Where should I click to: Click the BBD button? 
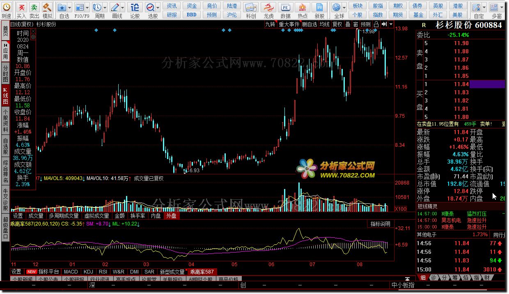192,15
